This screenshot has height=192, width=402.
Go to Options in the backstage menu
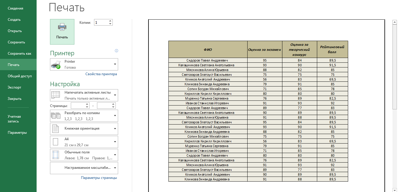[x=17, y=133]
